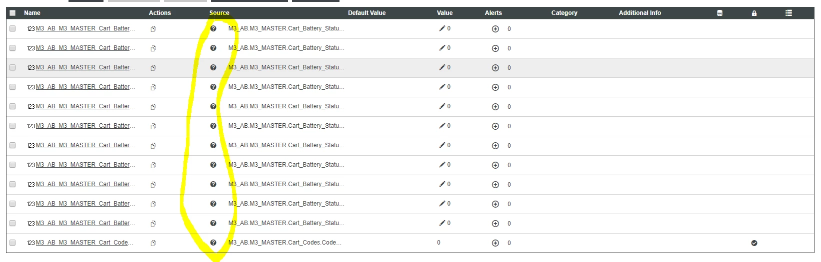Image resolution: width=821 pixels, height=262 pixels.
Task: Click the pencil edit icon in gray highlighted row
Action: [442, 67]
